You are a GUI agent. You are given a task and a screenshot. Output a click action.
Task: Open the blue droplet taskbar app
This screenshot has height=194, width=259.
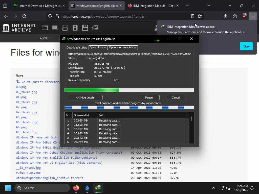[x=87, y=188]
